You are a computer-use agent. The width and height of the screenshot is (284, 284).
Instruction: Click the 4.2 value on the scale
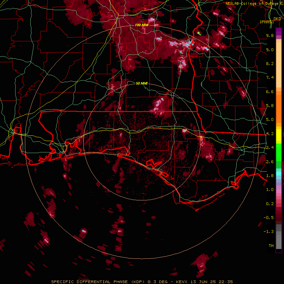(x=270, y=134)
